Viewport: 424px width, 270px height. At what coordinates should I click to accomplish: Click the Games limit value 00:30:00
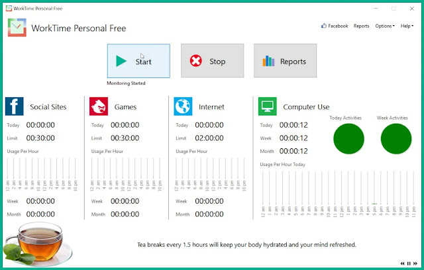point(125,138)
